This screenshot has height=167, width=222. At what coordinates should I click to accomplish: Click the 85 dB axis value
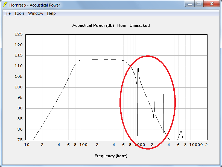coord(20,119)
